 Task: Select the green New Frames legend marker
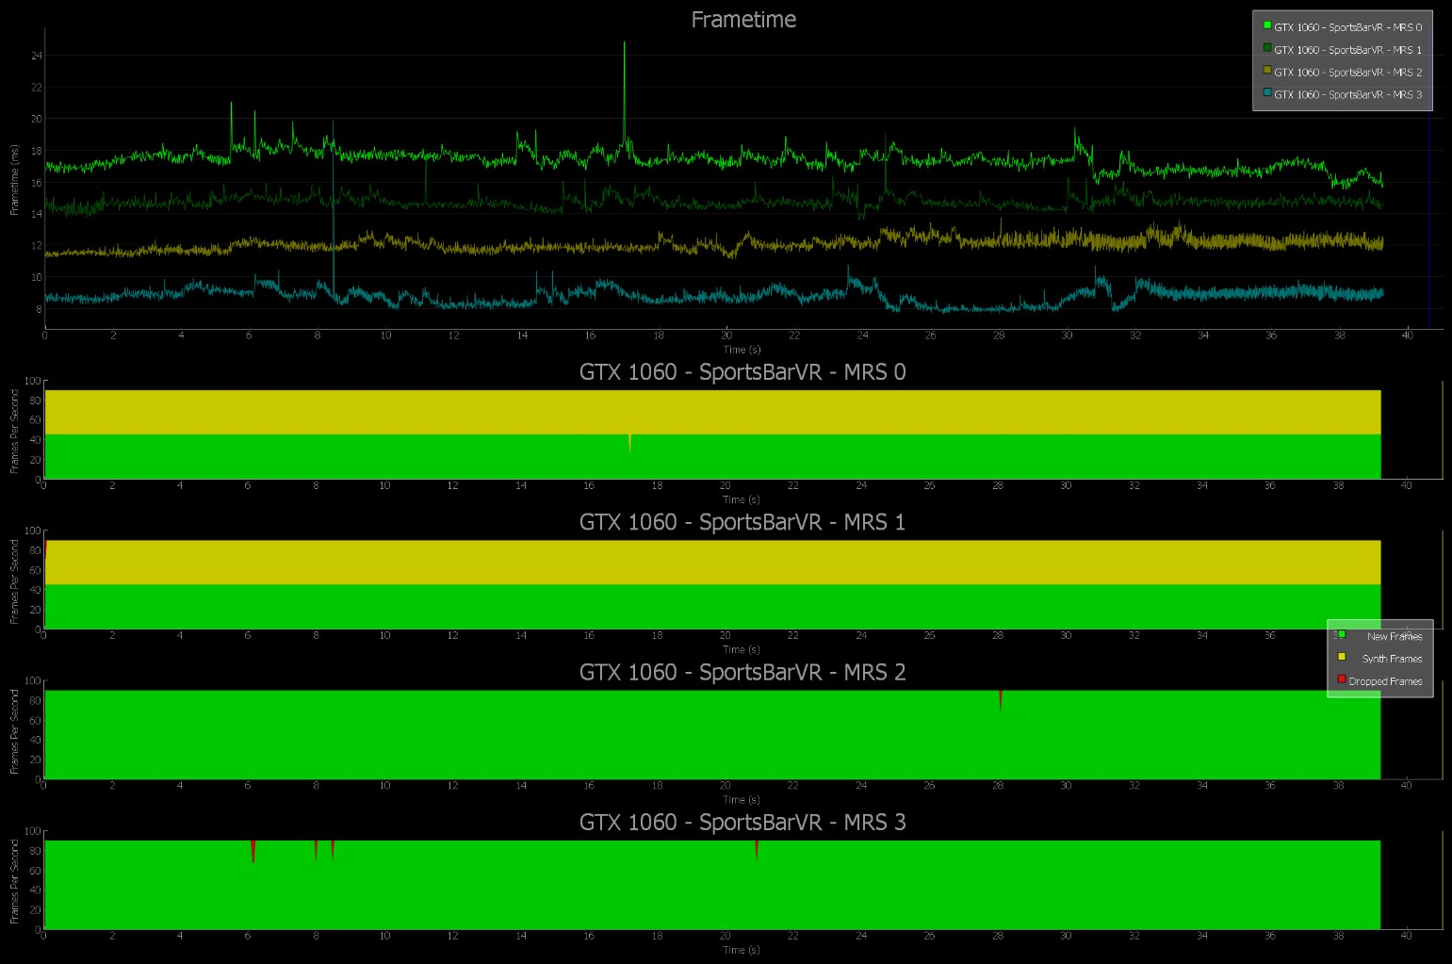click(x=1342, y=634)
